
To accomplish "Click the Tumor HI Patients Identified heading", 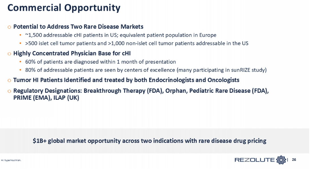I will [x=126, y=80].
